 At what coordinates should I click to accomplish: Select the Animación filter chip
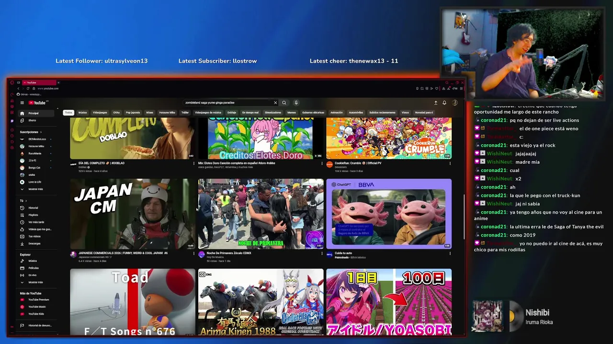pos(337,113)
